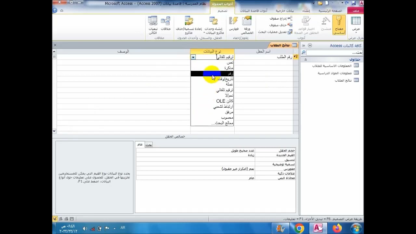
Task: Switch to أدوات قاعدة البيانات tab
Action: click(253, 11)
